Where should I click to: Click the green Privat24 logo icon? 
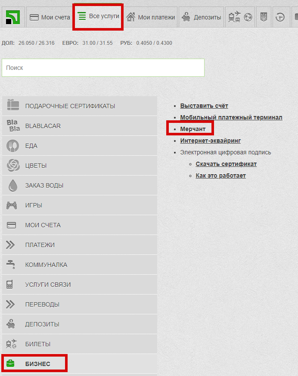(15, 17)
